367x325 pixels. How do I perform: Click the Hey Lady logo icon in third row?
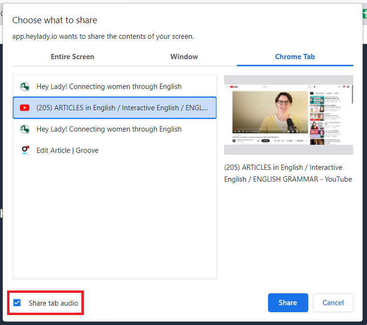(x=25, y=129)
